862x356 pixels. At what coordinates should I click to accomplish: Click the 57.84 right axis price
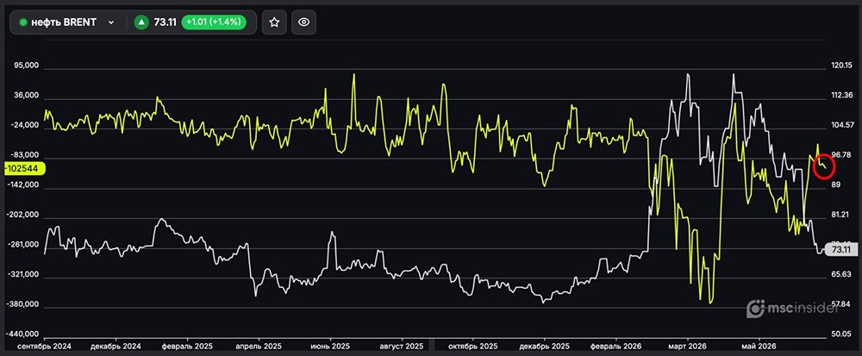pyautogui.click(x=841, y=303)
